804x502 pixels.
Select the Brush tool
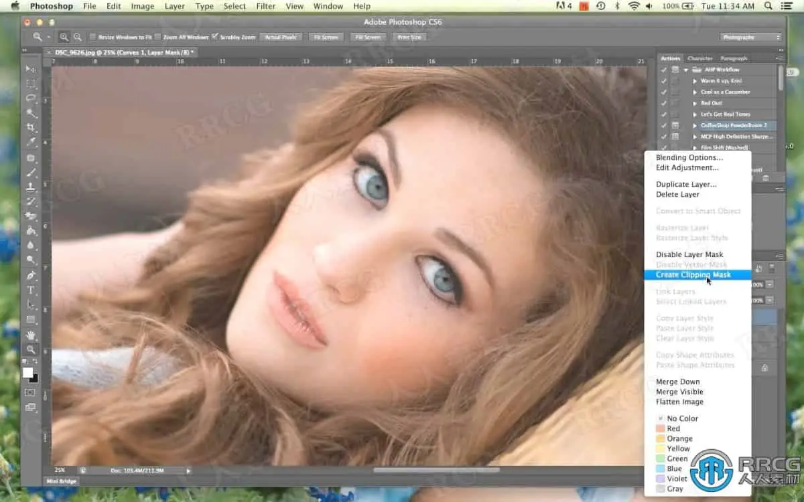tap(31, 173)
